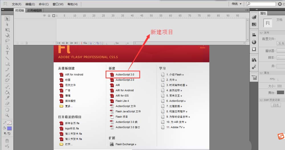Open the 窗口(W) menu
285x150 pixels.
point(58,4)
